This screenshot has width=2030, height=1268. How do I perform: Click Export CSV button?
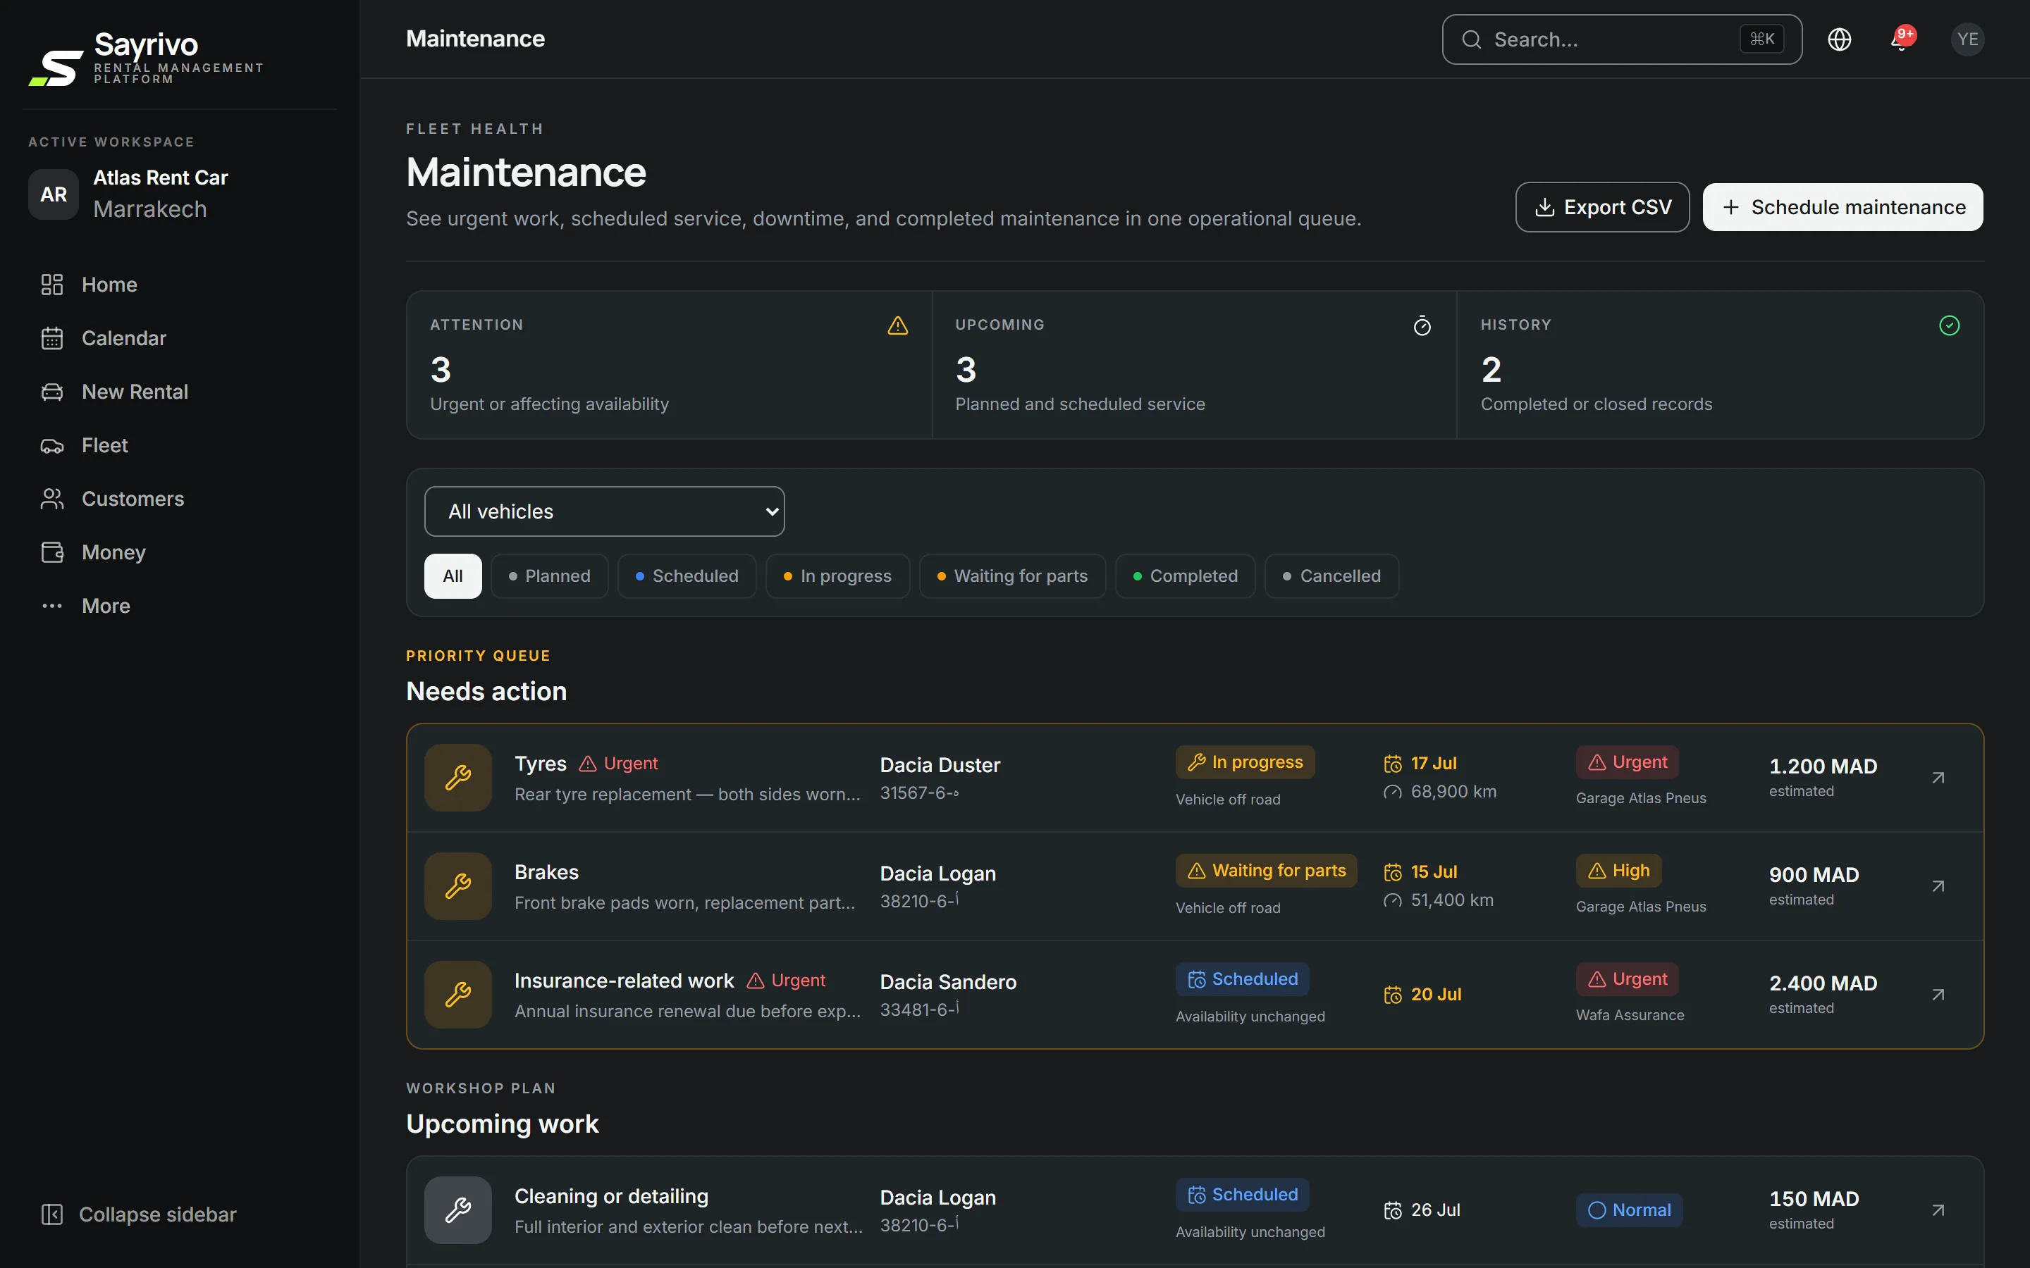1602,207
